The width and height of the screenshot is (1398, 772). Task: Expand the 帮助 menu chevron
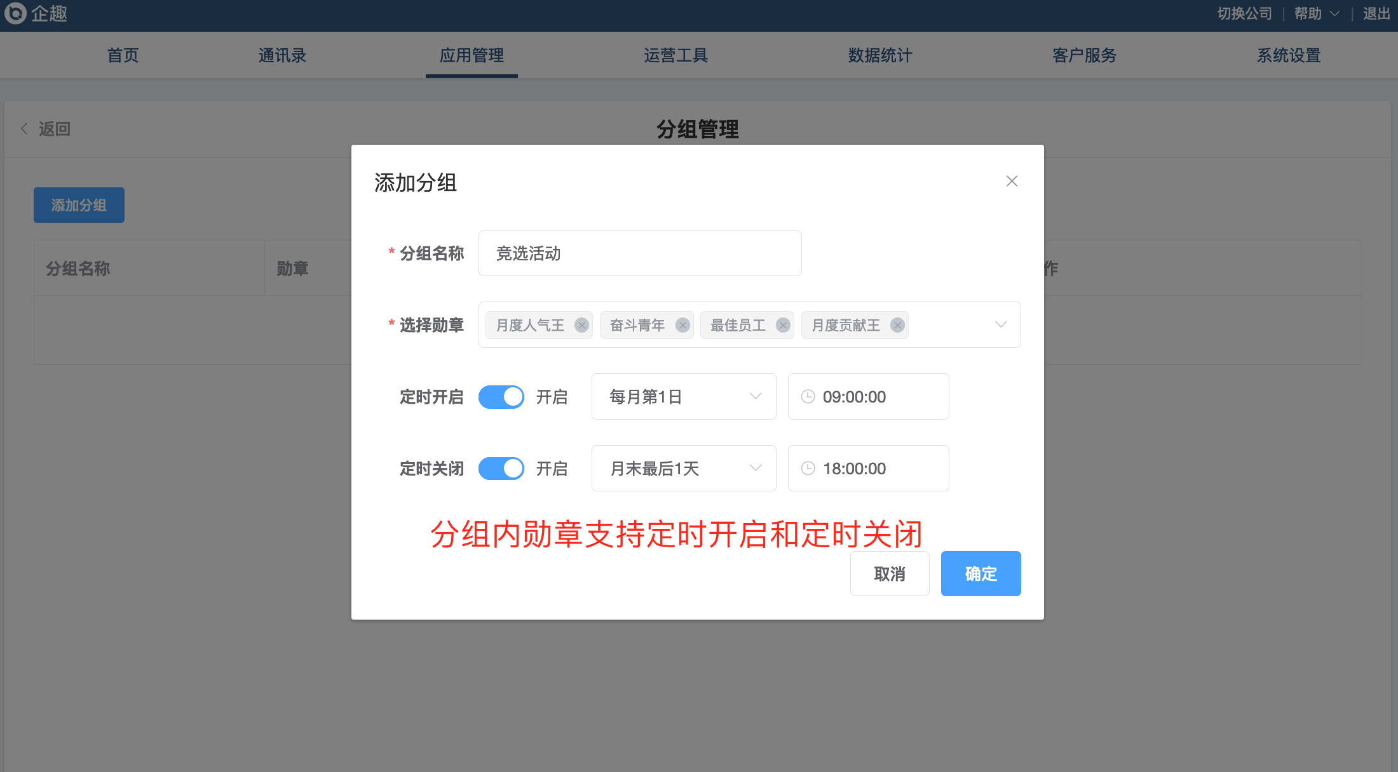click(1334, 14)
